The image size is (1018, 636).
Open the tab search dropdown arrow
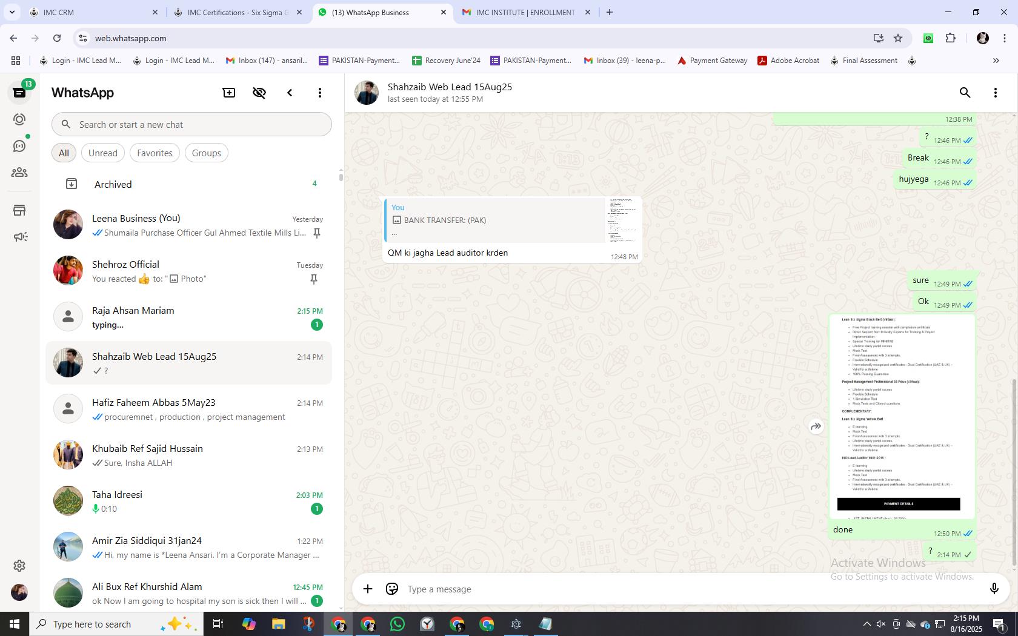[x=12, y=12]
